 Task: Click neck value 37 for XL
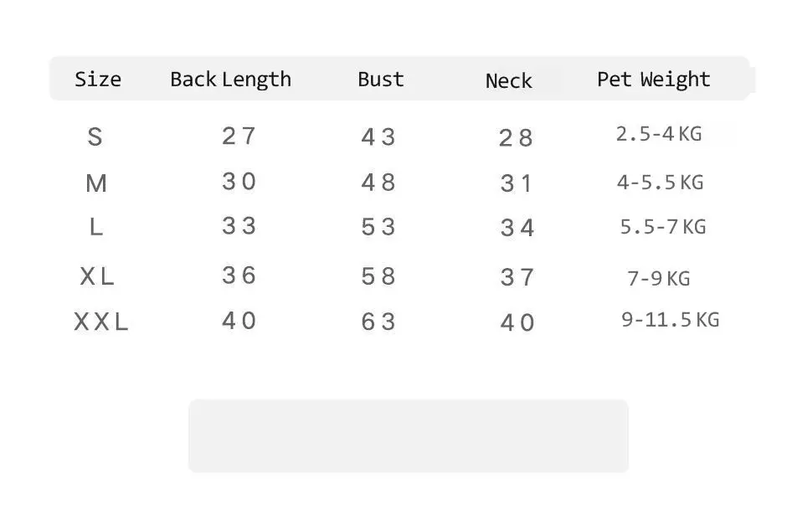point(517,277)
